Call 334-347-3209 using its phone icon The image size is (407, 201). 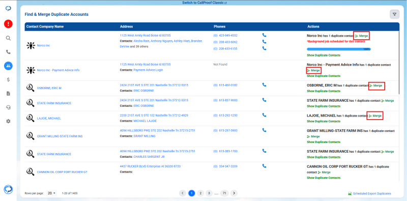[264, 166]
